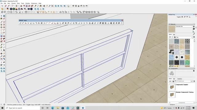
Task: Open the Edit menu
Action: 5,3
